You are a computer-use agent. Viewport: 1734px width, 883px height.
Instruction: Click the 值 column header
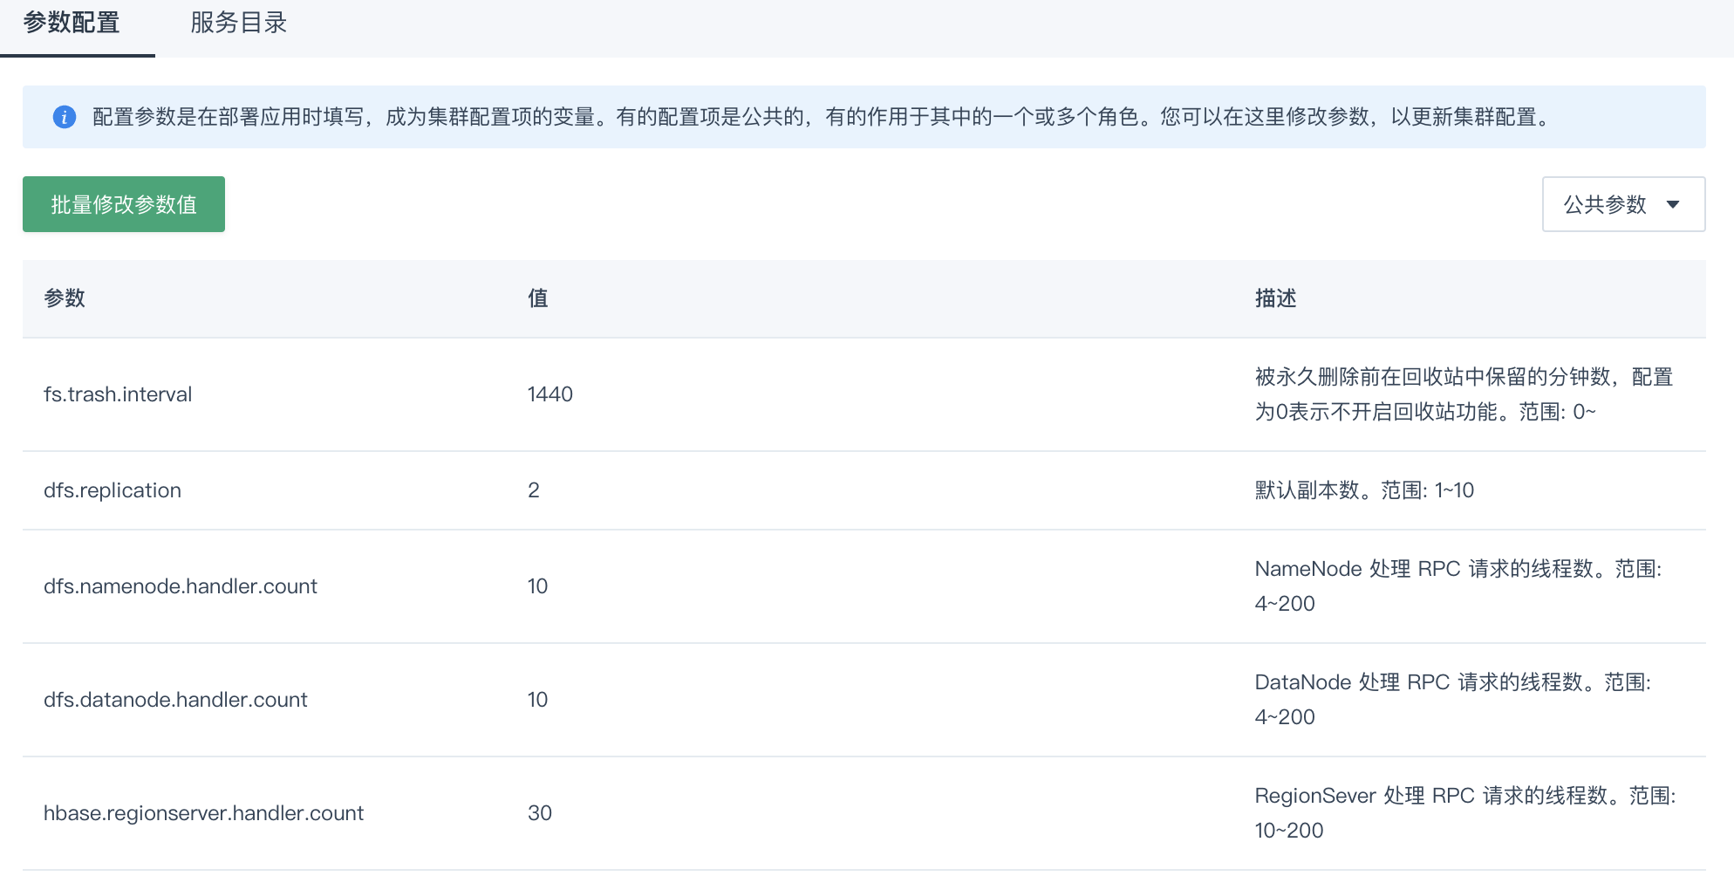[538, 298]
